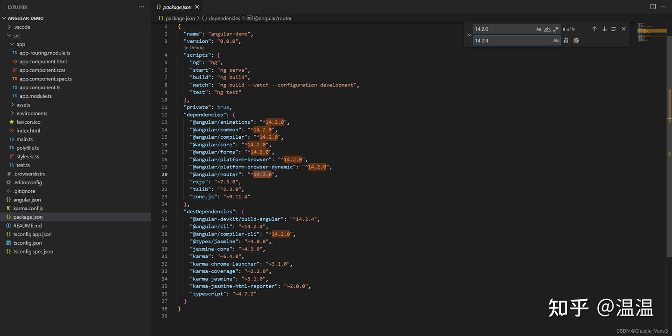This screenshot has width=672, height=336.
Task: Click dependencies in the breadcrumb
Action: [224, 18]
